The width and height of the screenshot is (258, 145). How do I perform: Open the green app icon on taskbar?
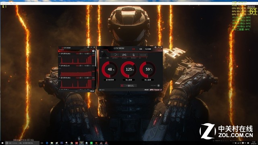[92, 143]
